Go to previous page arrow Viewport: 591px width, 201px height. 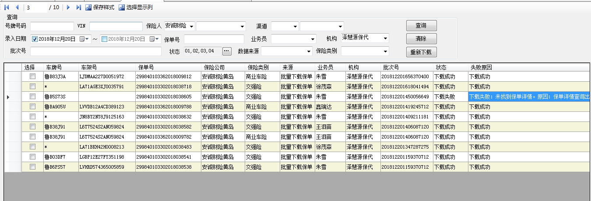click(17, 7)
